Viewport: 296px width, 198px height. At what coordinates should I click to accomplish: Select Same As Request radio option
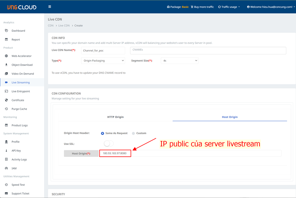(103, 133)
